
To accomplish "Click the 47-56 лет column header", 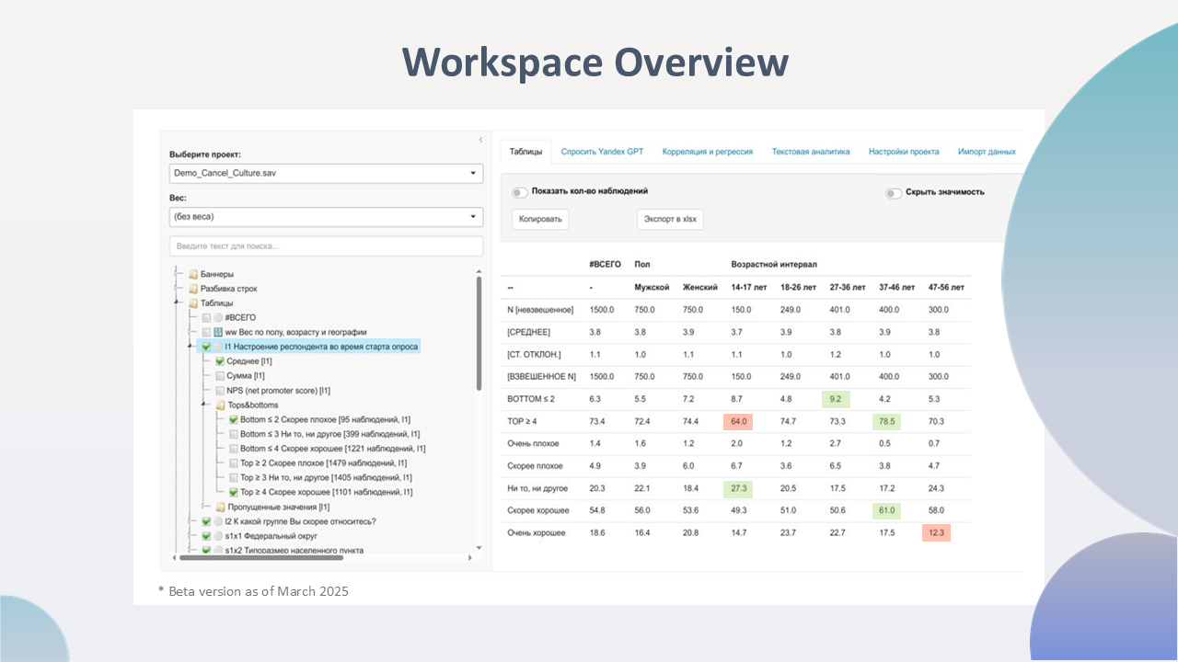I will click(947, 287).
